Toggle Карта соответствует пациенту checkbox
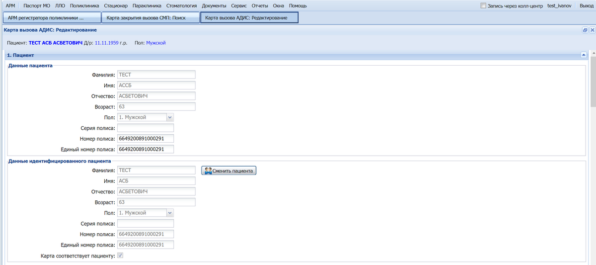The image size is (596, 265). [120, 256]
